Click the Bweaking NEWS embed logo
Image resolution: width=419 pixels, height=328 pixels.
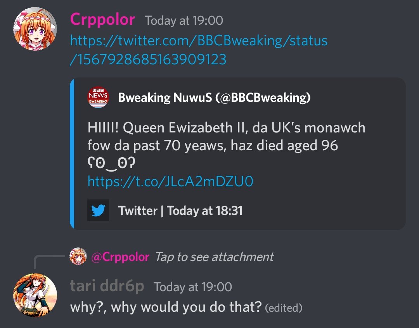(x=98, y=97)
